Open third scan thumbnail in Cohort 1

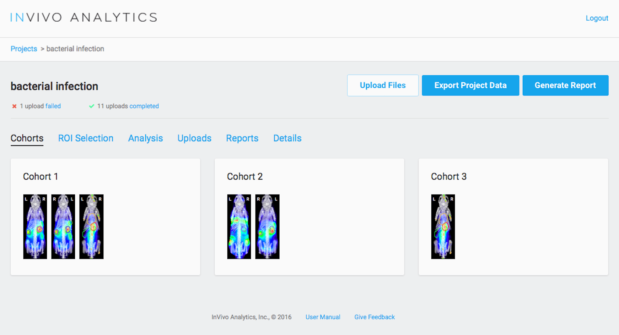(x=91, y=226)
